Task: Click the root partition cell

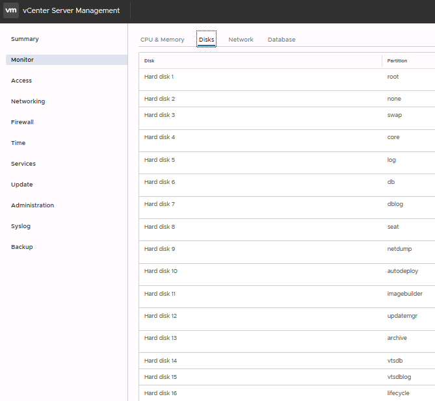Action: 393,77
